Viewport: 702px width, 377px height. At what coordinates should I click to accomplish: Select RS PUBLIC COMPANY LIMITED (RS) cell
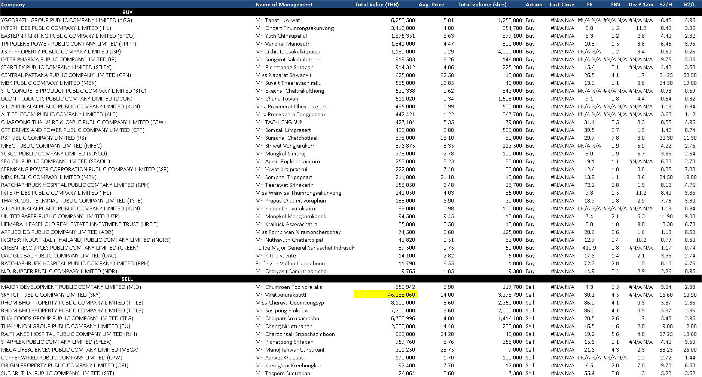43,138
